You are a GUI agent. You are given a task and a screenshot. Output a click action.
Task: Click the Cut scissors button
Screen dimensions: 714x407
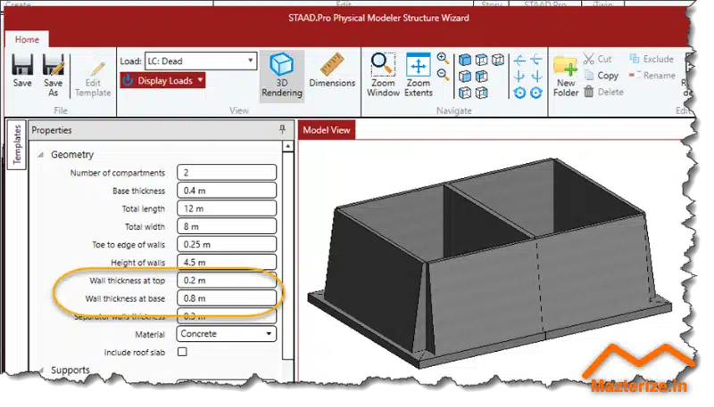pos(597,59)
